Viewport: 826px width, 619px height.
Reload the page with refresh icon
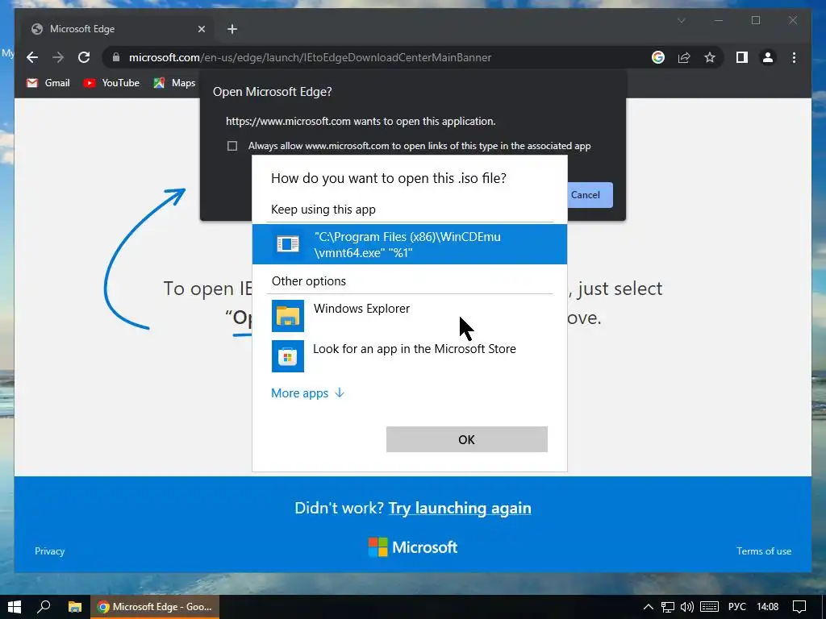(84, 57)
